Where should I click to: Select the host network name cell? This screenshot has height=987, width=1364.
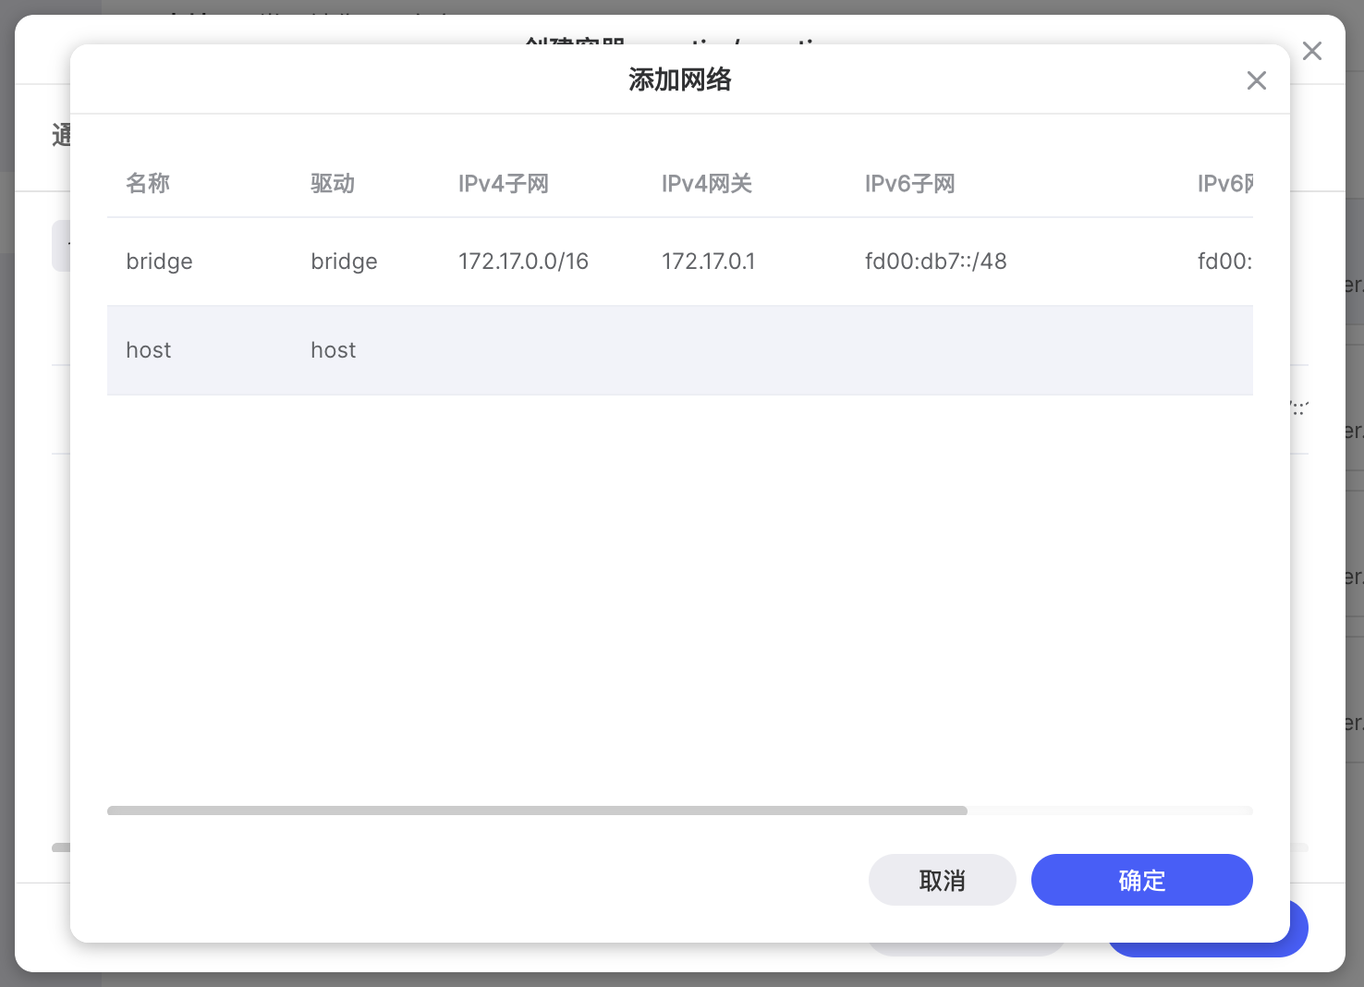pos(149,350)
